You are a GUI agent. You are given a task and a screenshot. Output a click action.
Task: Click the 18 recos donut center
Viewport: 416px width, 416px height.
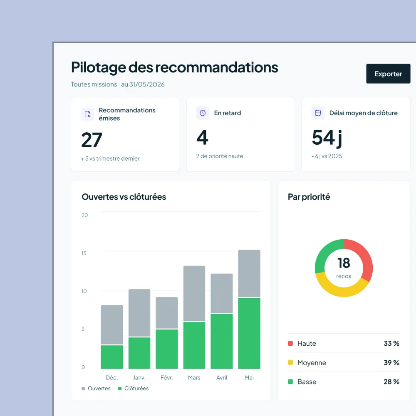(344, 267)
